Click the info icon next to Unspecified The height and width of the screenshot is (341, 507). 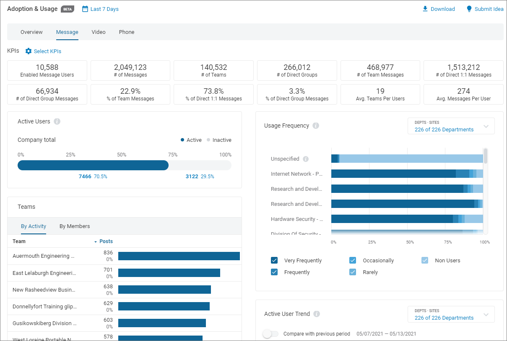(306, 159)
